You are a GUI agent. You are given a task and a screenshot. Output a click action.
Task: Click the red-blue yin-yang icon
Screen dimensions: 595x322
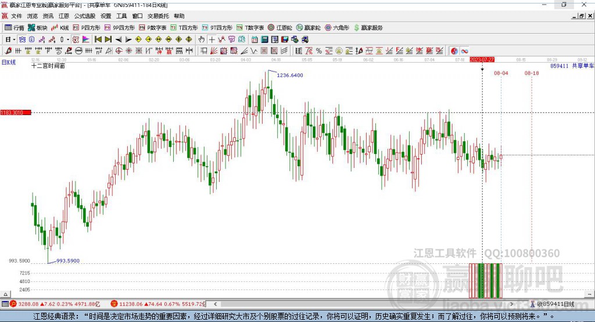(x=454, y=51)
